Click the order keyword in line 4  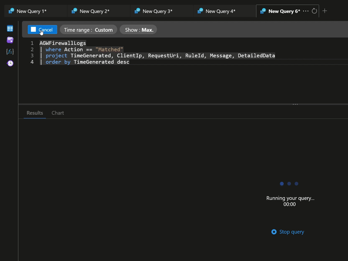pos(53,62)
